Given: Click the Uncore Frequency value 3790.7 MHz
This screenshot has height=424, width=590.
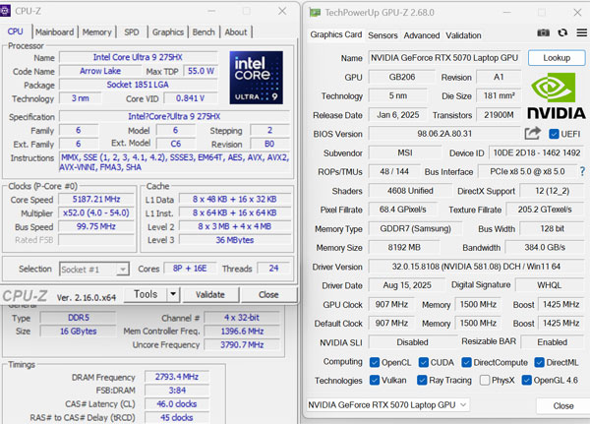Looking at the screenshot, I should (x=242, y=344).
